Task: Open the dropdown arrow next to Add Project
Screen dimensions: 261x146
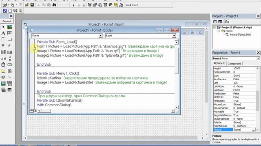Action: pos(9,5)
